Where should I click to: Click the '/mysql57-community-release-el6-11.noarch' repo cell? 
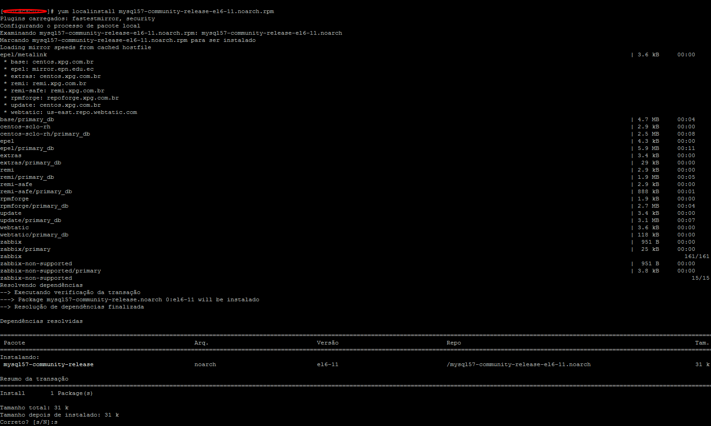tap(519, 364)
